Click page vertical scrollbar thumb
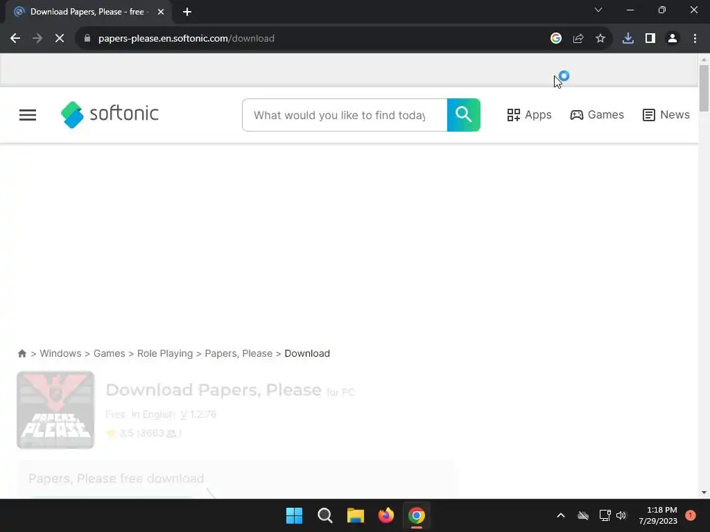Screen dimensions: 710x532 click(x=704, y=88)
